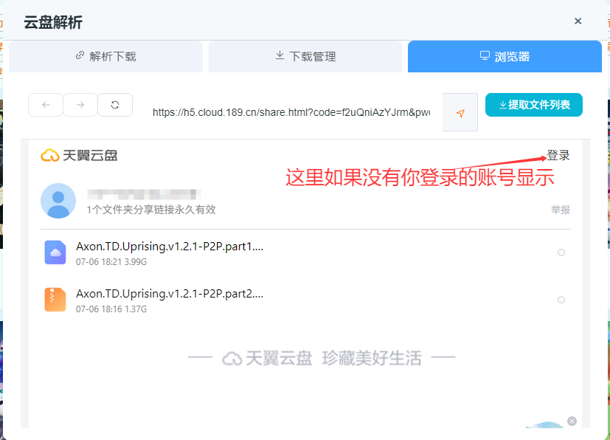Click the user avatar icon
Screen dimensions: 610x440
pyautogui.click(x=58, y=201)
